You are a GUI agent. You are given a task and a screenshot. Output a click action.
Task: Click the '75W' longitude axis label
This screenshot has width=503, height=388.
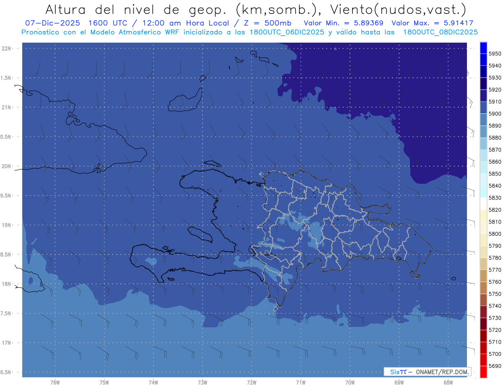pyautogui.click(x=104, y=383)
